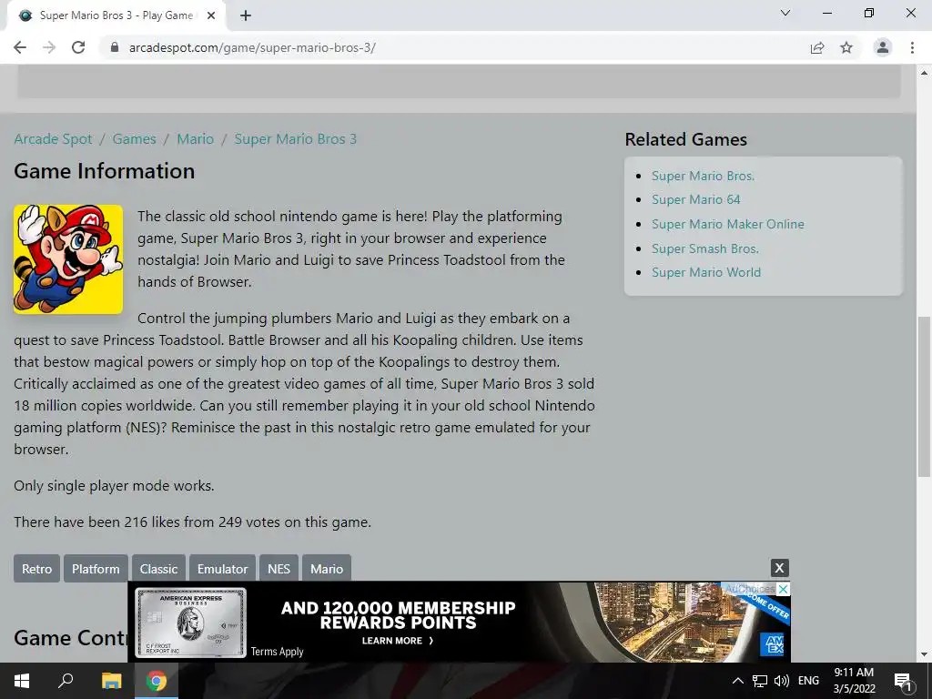Open Games breadcrumb link
The width and height of the screenshot is (932, 699).
(135, 138)
